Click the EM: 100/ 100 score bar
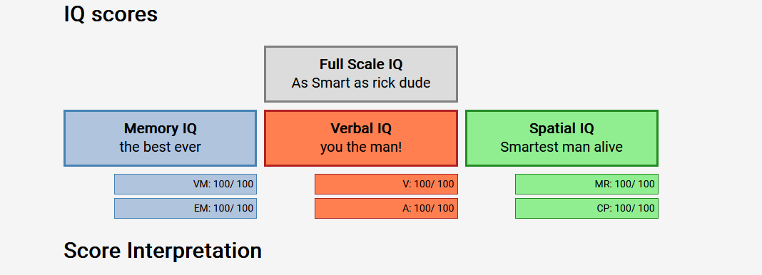Image resolution: width=762 pixels, height=275 pixels. (x=186, y=209)
